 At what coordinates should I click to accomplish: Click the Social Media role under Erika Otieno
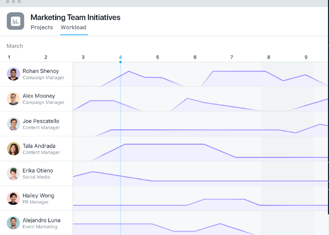coord(36,177)
